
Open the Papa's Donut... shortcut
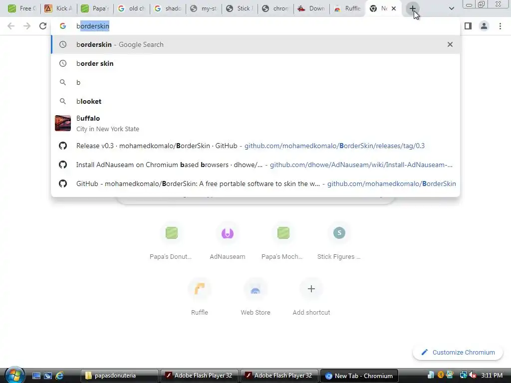[172, 242]
